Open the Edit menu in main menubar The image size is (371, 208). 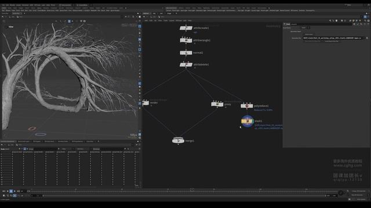[x=8, y=5]
